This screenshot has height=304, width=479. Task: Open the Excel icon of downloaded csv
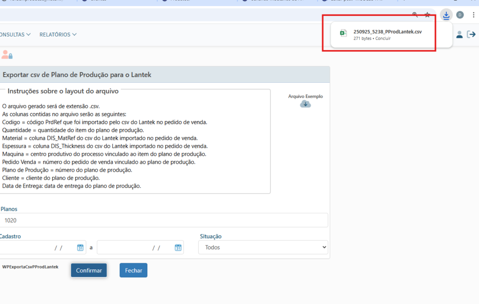tap(343, 33)
